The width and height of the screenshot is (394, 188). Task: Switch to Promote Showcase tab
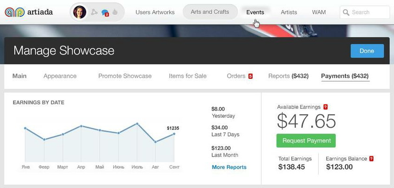[125, 76]
